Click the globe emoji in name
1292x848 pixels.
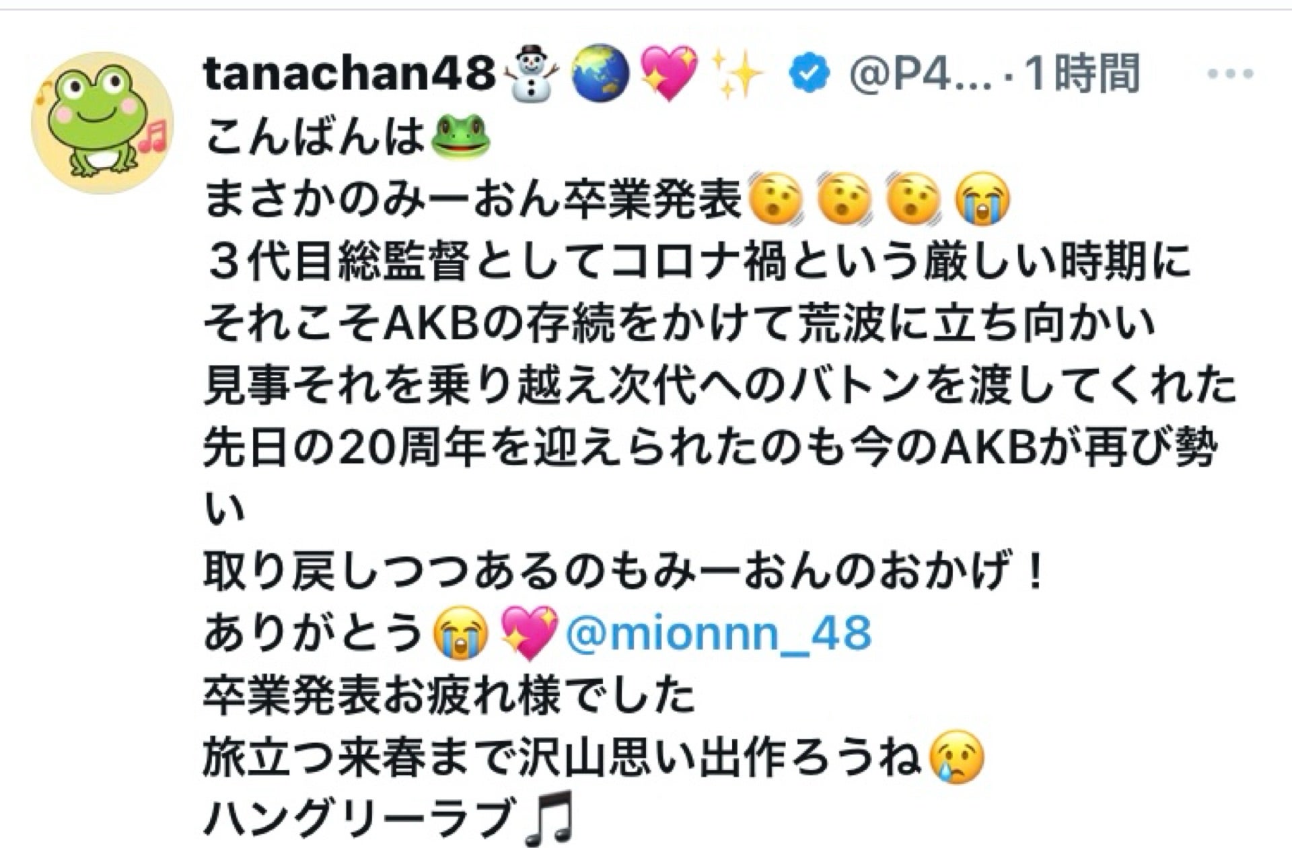(x=600, y=73)
